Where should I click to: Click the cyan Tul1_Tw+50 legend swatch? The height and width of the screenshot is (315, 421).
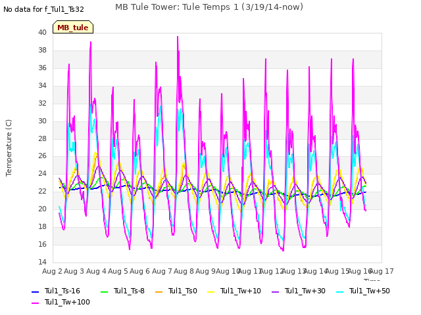tap(340, 291)
